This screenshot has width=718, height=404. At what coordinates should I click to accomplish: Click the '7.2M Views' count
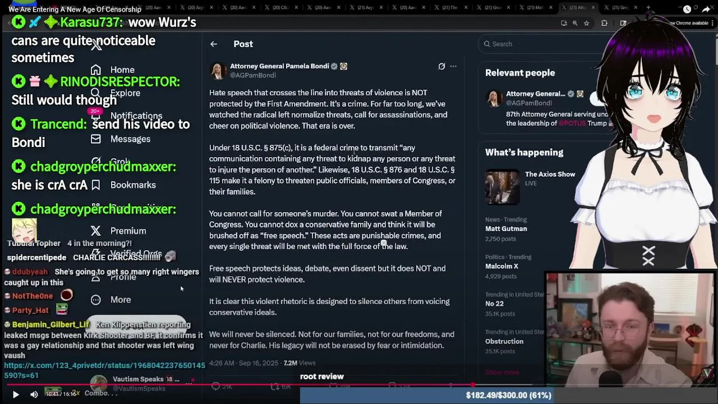300,363
